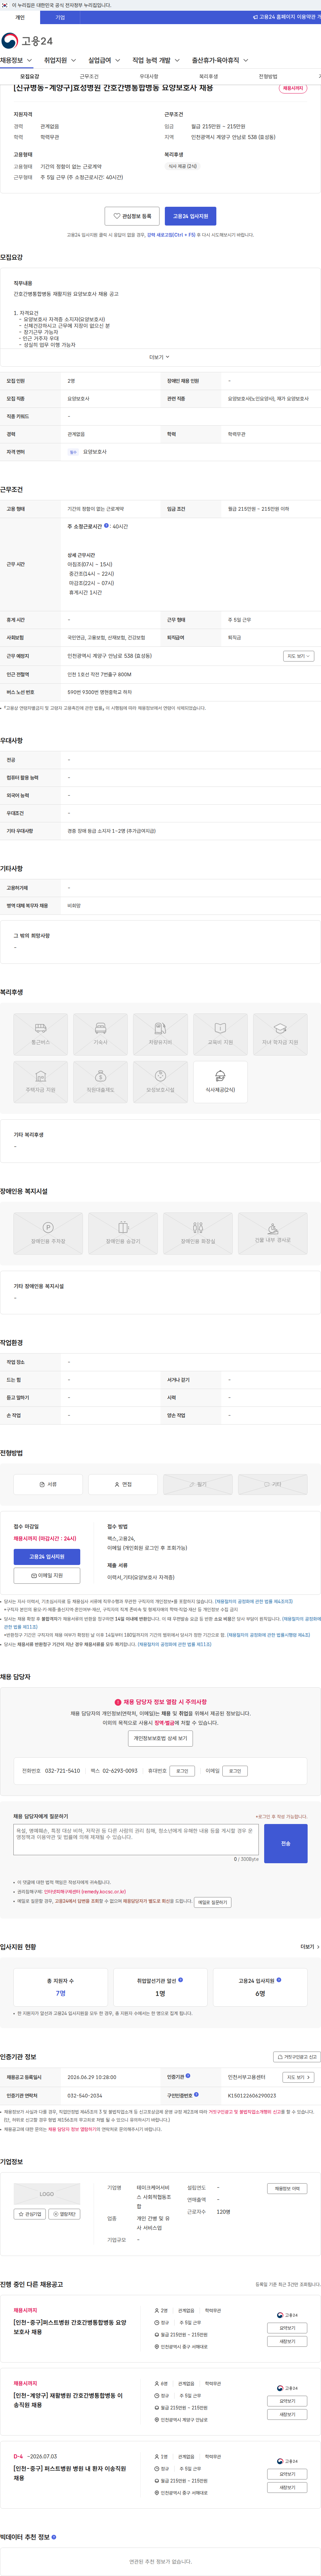This screenshot has width=321, height=2576.
Task: Click info icon beside 주 소정근로시간
Action: tap(107, 526)
